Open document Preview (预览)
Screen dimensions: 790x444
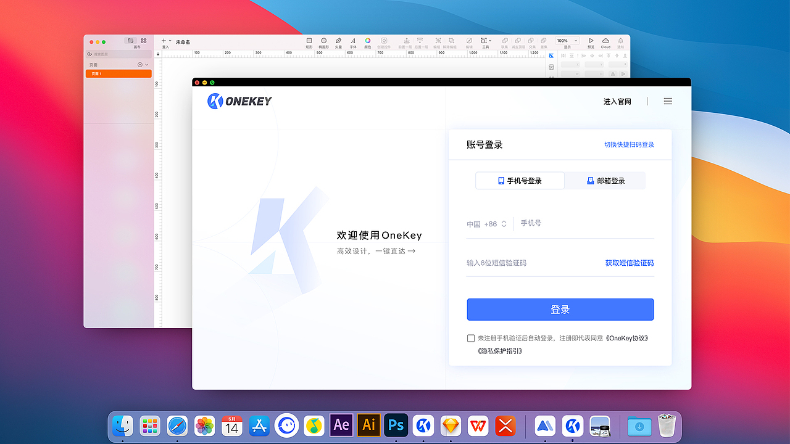(x=591, y=40)
